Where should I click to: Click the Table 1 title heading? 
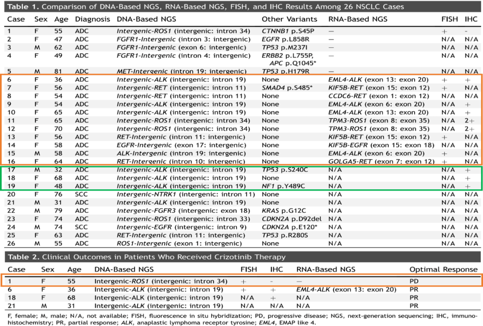tap(205, 7)
